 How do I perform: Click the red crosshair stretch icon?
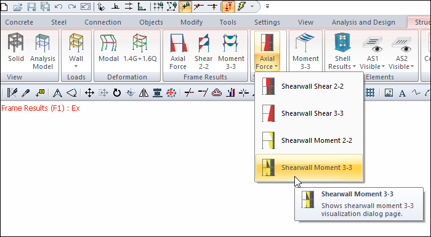click(x=171, y=93)
